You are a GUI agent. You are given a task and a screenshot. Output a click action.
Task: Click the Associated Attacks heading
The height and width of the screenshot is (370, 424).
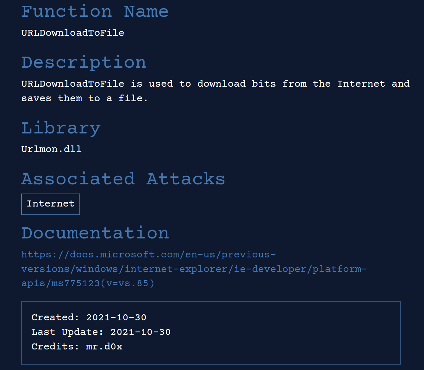click(123, 179)
